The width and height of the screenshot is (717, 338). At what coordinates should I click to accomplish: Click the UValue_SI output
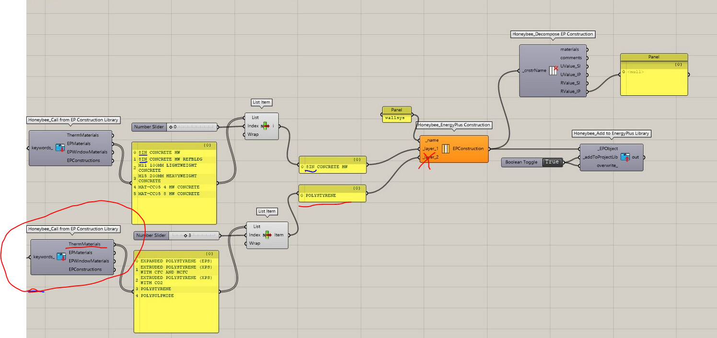pyautogui.click(x=570, y=66)
